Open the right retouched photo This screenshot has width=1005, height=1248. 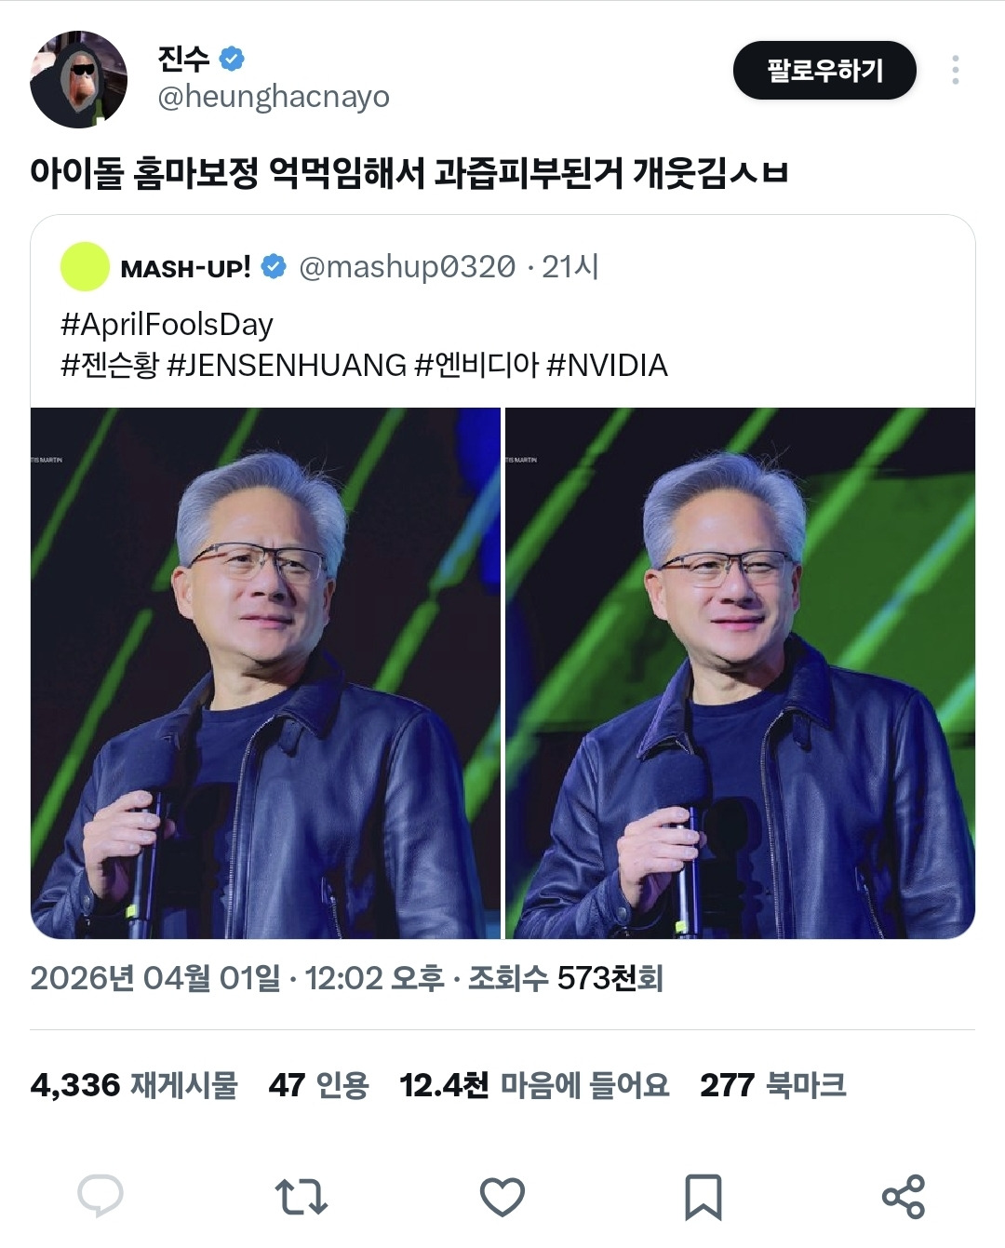(x=740, y=673)
